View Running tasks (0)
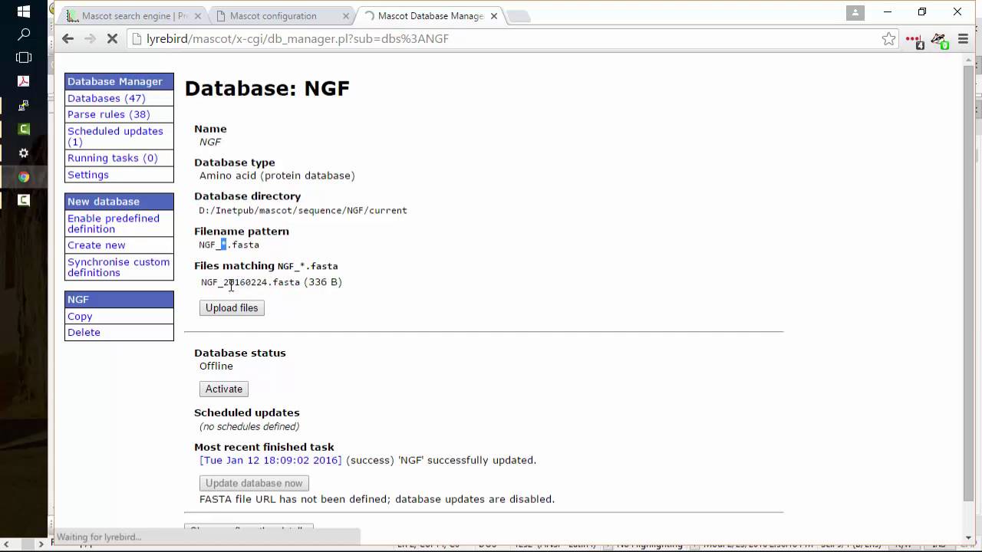982x552 pixels. pyautogui.click(x=112, y=158)
